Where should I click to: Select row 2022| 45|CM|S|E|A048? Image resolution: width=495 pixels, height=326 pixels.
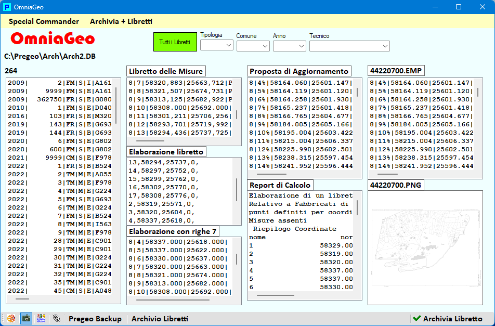point(60,291)
